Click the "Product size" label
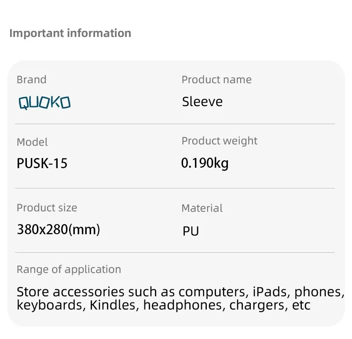352x339 pixels. pos(47,208)
